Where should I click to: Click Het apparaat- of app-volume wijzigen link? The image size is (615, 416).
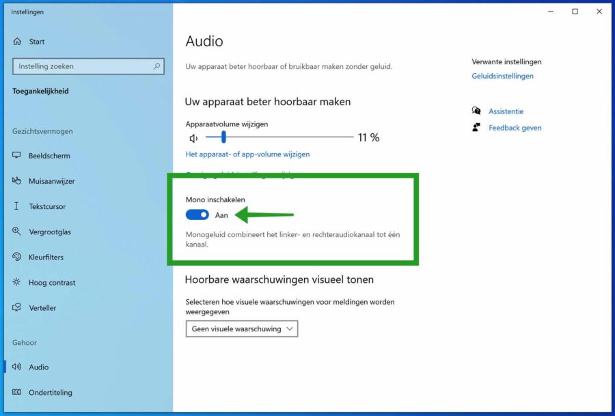pyautogui.click(x=247, y=154)
